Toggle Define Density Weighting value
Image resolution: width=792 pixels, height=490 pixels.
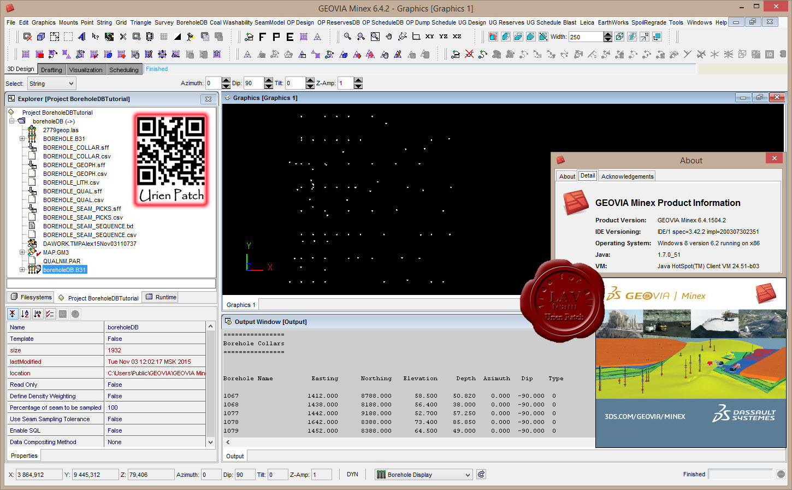155,396
